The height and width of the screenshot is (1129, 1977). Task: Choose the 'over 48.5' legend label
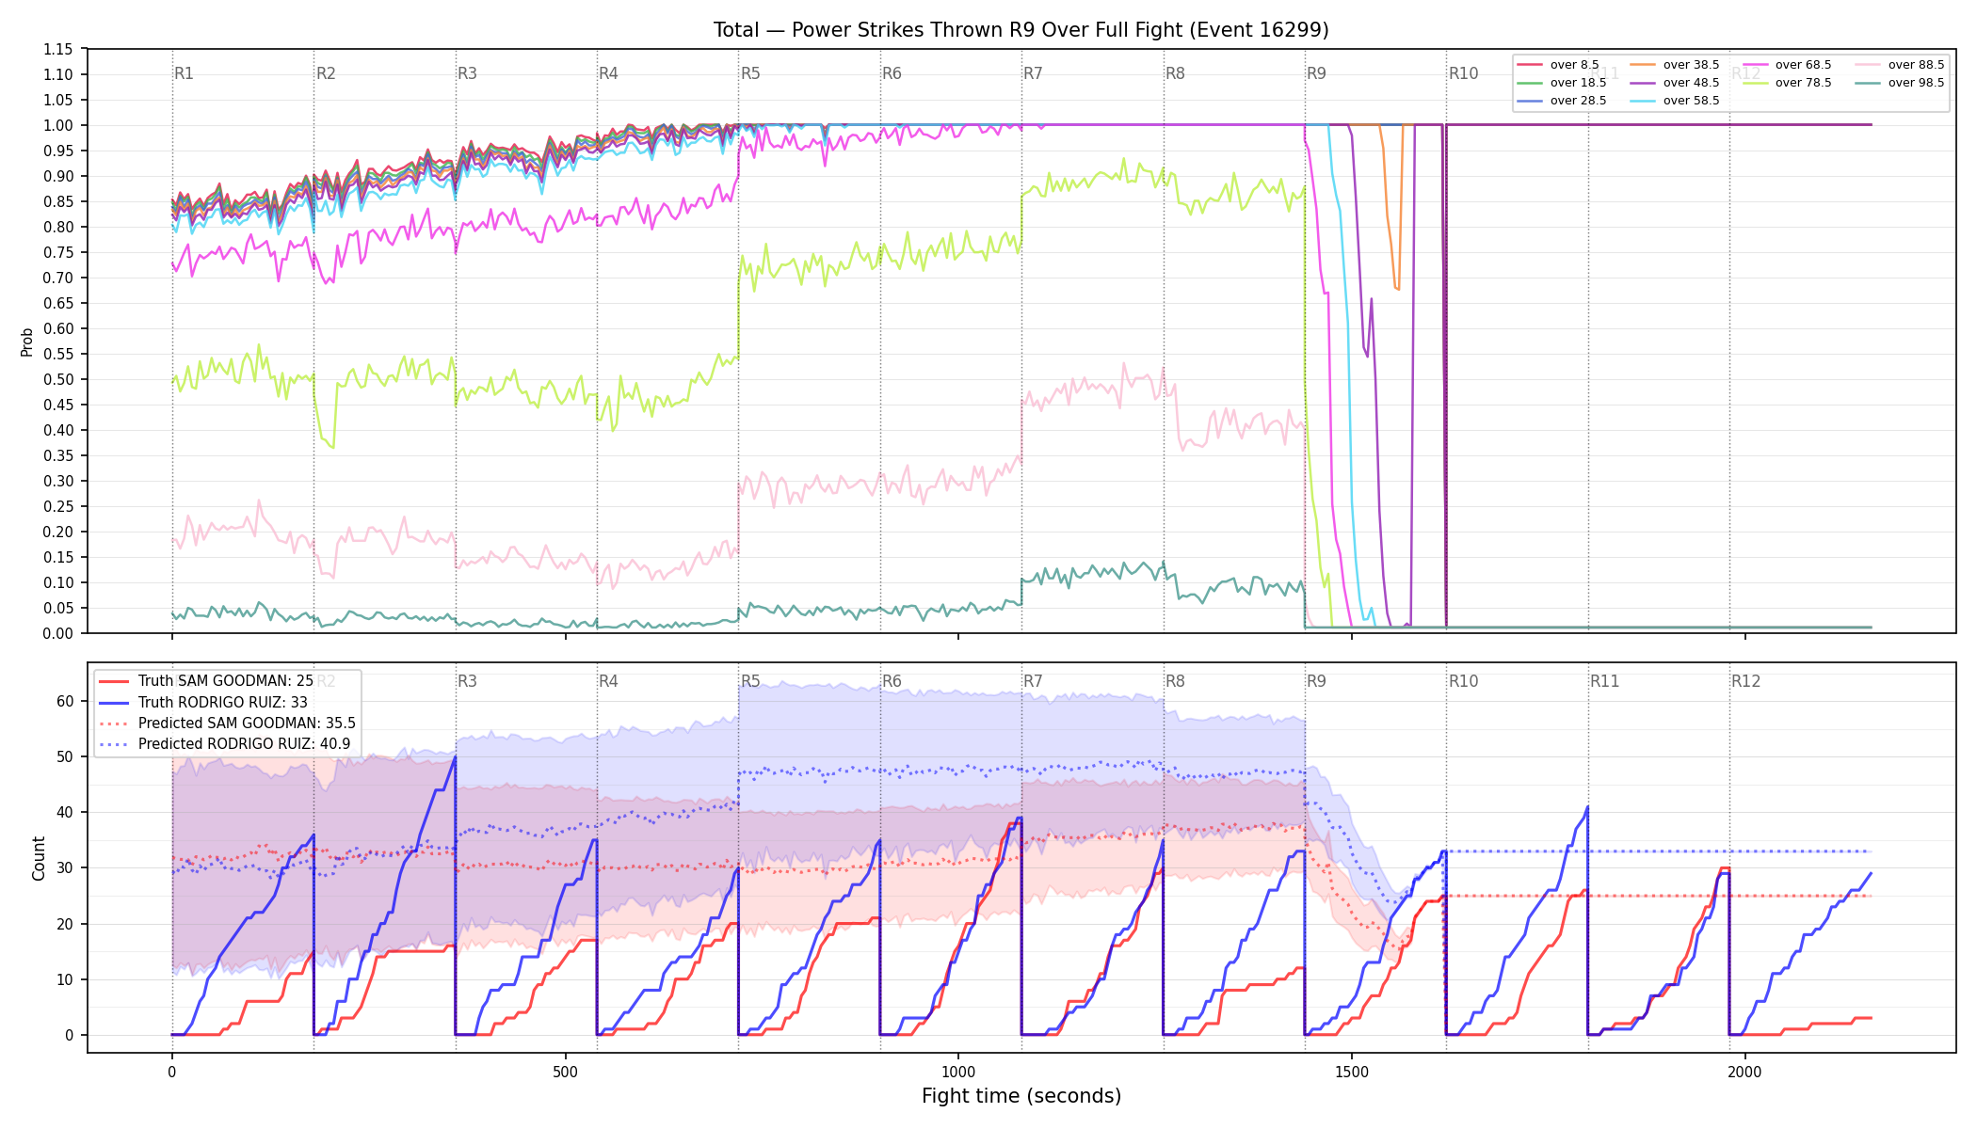[1692, 83]
